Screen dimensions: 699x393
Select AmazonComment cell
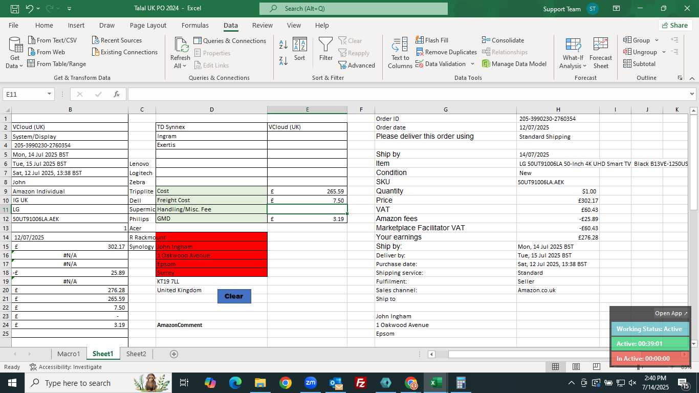(211, 325)
